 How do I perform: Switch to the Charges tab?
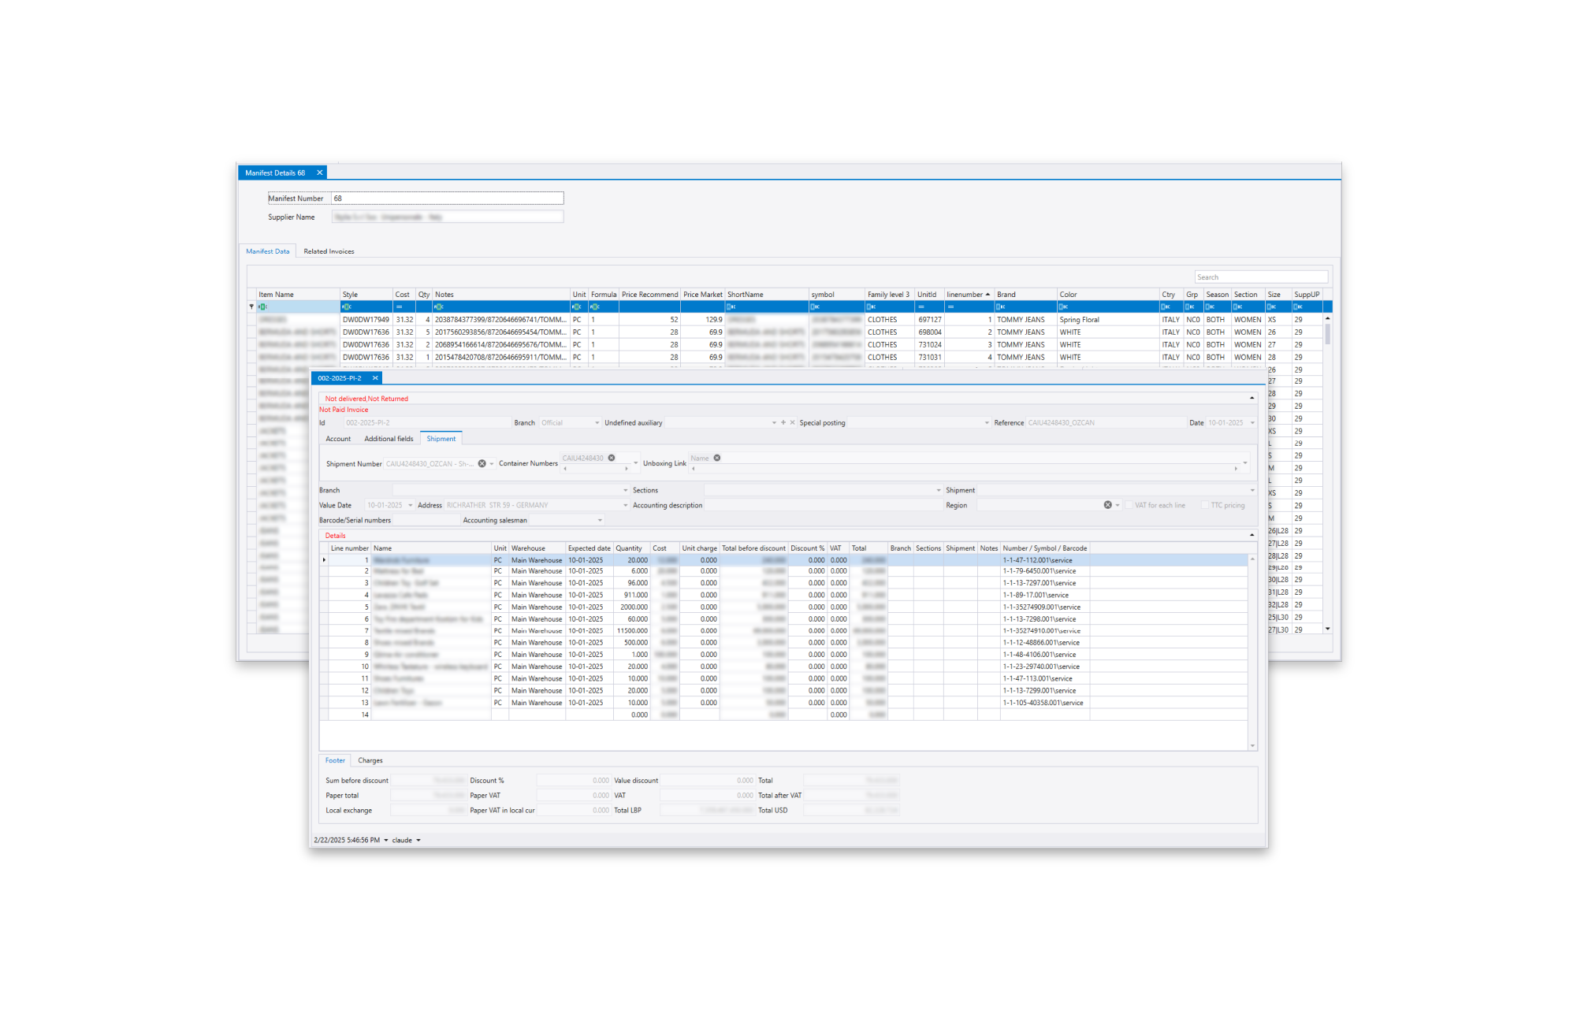370,760
